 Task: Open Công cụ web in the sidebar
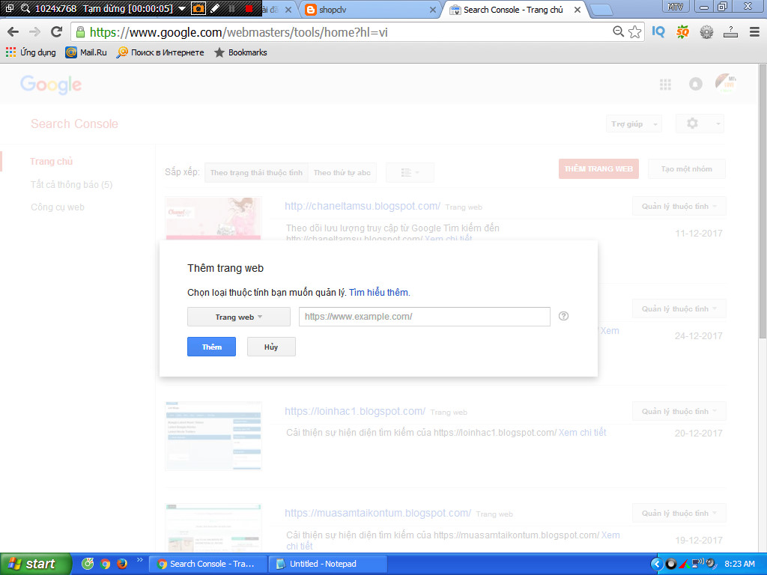point(58,207)
